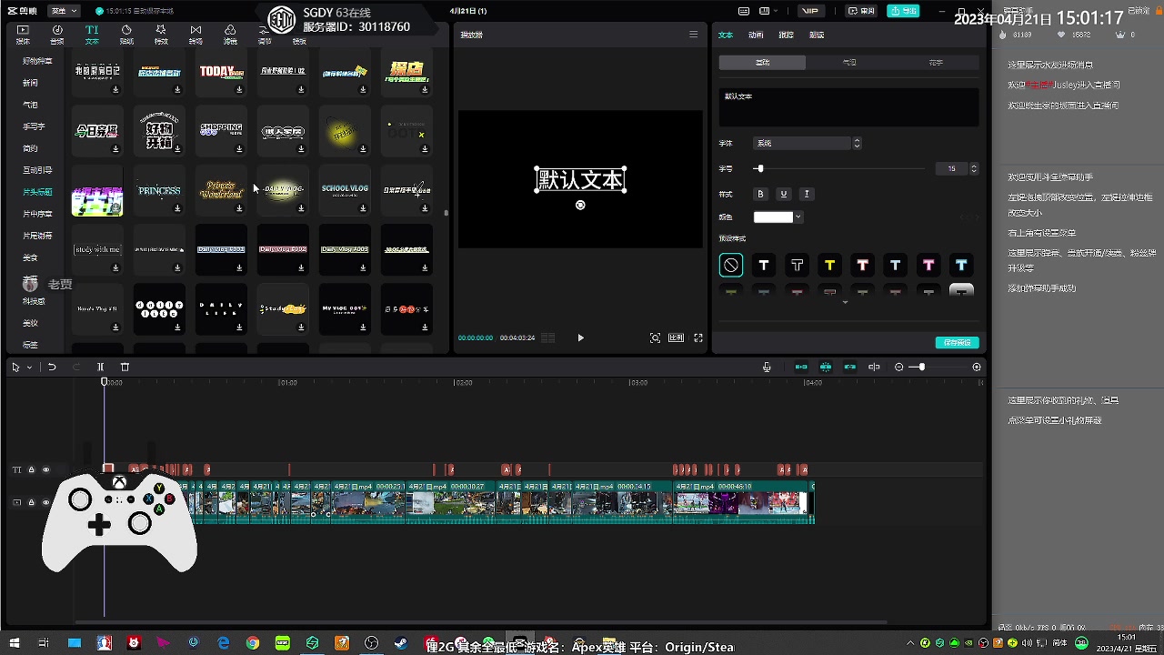Hide the text track with eye icon

(45, 470)
